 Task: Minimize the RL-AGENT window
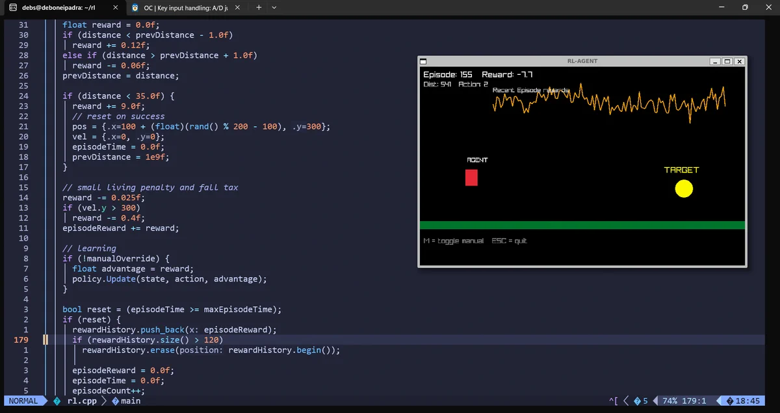(716, 61)
